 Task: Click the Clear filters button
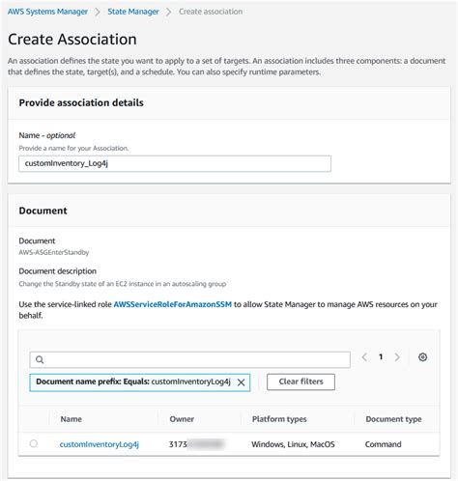coord(301,382)
